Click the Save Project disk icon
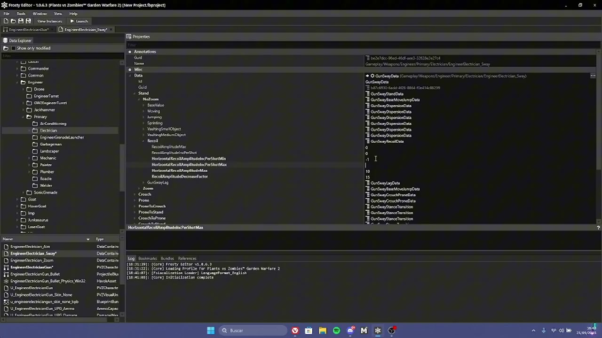The width and height of the screenshot is (602, 338). click(x=21, y=21)
